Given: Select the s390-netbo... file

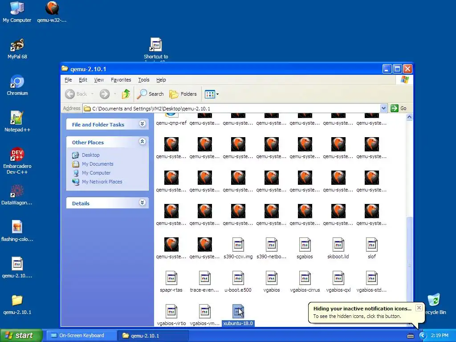Looking at the screenshot, I should [x=271, y=248].
